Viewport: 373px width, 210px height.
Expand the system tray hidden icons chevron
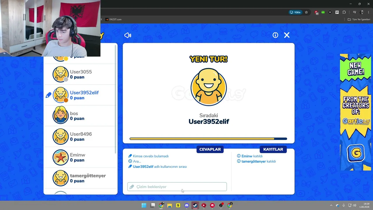331,205
